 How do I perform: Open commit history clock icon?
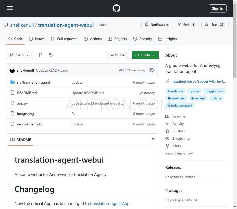coord(152,70)
